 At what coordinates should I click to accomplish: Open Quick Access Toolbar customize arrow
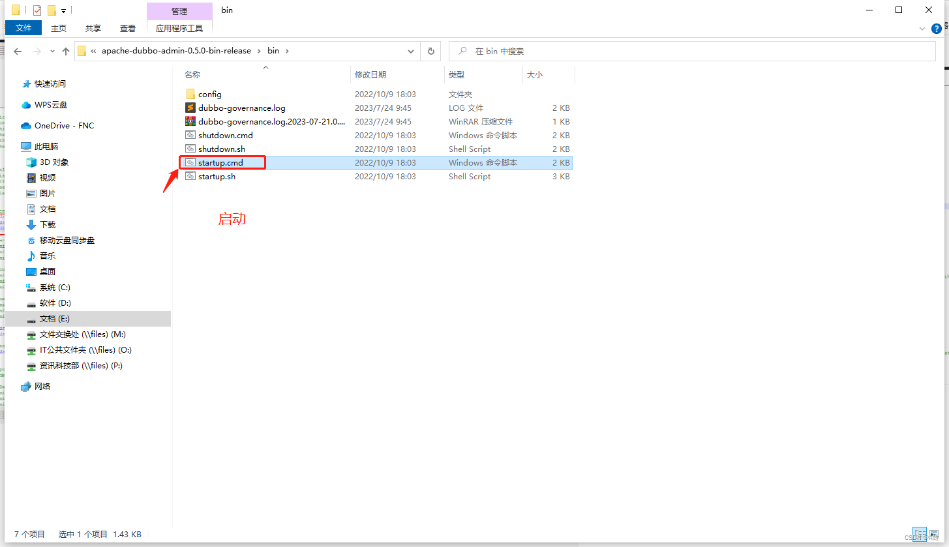63,10
